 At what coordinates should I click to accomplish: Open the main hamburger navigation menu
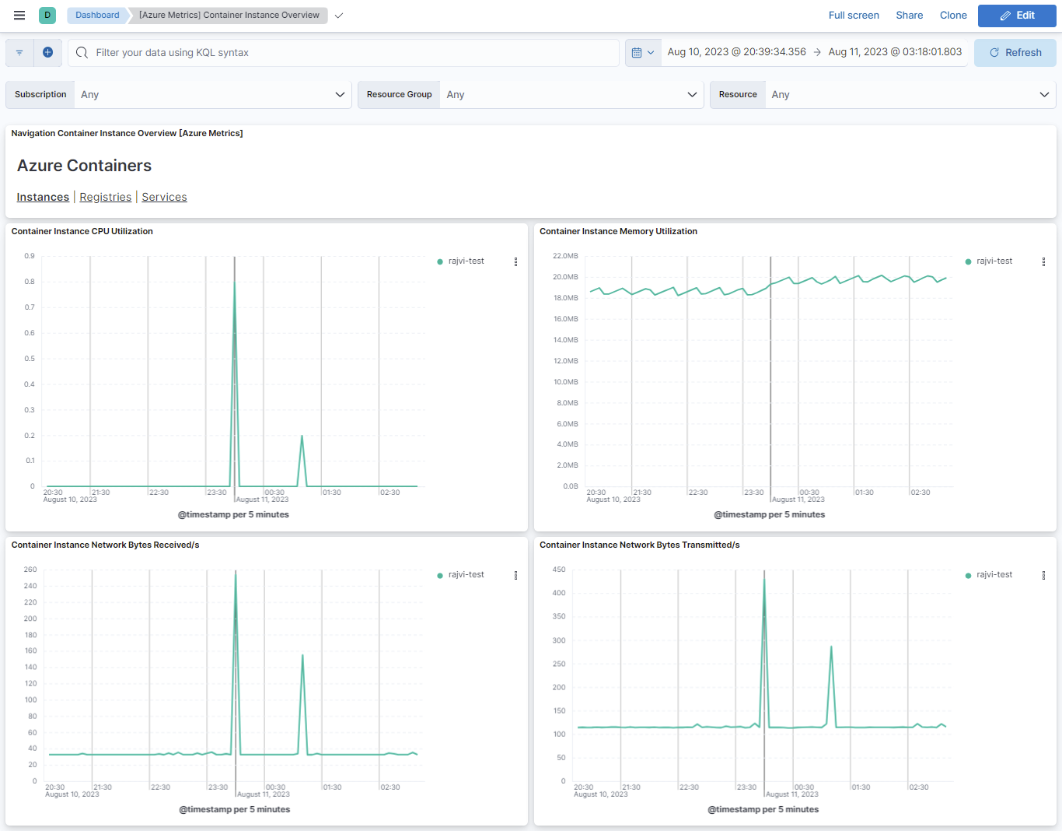coord(19,16)
